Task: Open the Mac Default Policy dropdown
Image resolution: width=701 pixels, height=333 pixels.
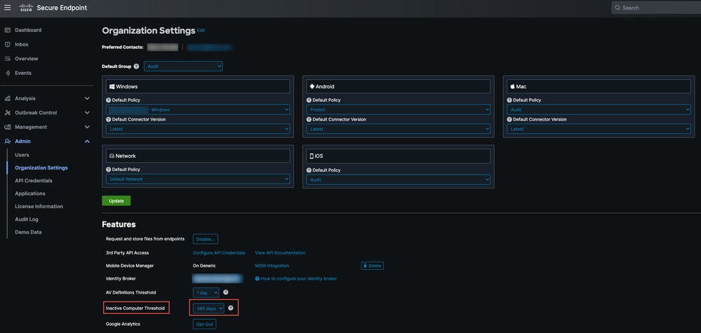Action: tap(599, 109)
